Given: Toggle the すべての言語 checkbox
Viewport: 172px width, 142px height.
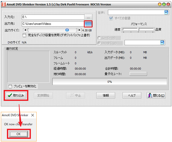Looking at the screenshot, I should 111,18.
